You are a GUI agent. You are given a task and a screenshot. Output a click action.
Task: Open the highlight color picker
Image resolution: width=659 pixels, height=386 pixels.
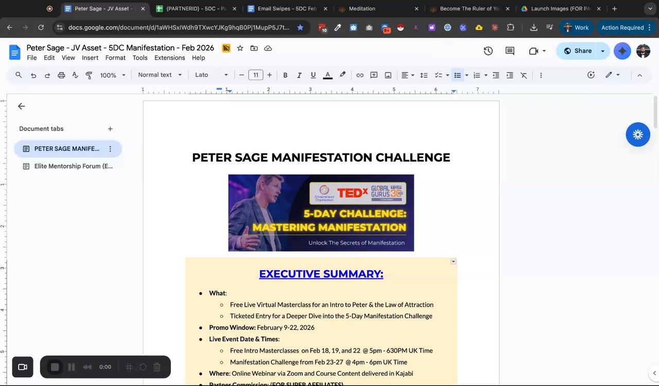click(342, 75)
